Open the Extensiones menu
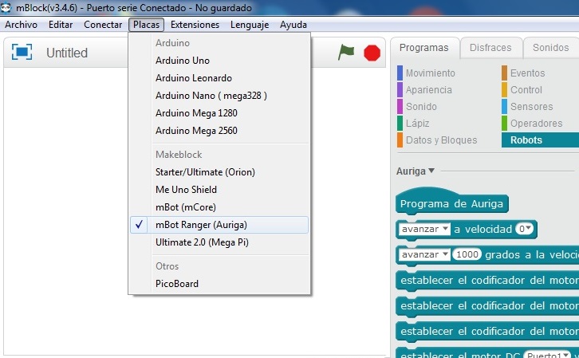The height and width of the screenshot is (358, 579). pos(195,25)
